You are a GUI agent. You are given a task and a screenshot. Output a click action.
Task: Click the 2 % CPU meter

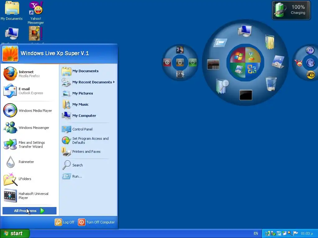180,50
